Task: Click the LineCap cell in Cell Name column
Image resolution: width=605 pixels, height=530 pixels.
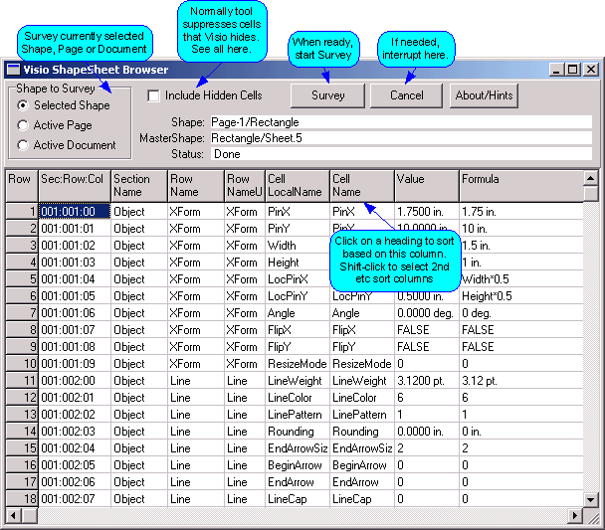Action: coord(362,499)
